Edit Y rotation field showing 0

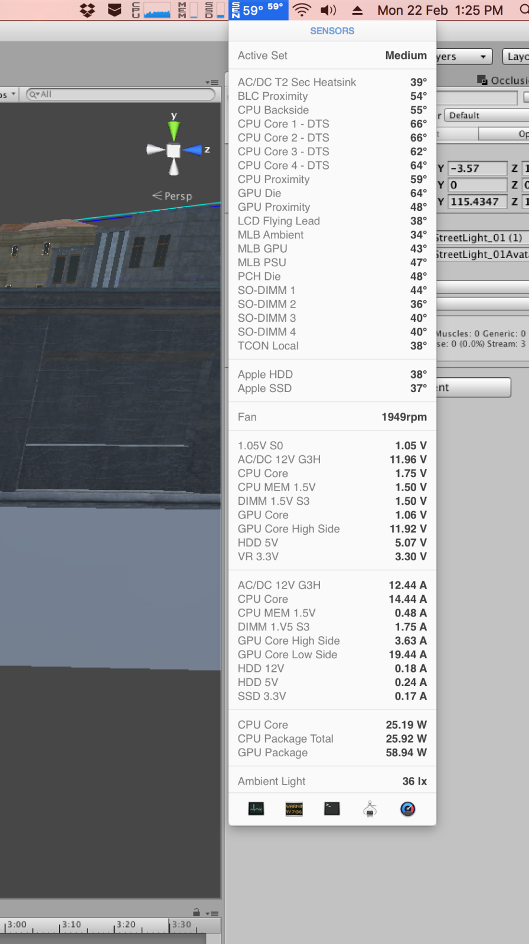point(477,185)
